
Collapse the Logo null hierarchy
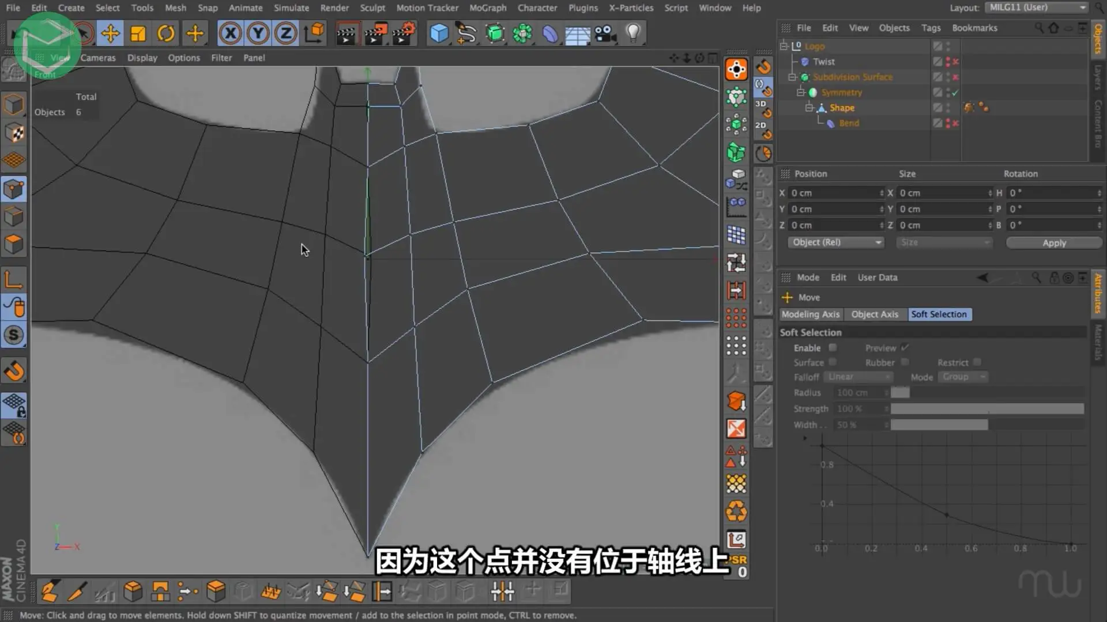[784, 46]
